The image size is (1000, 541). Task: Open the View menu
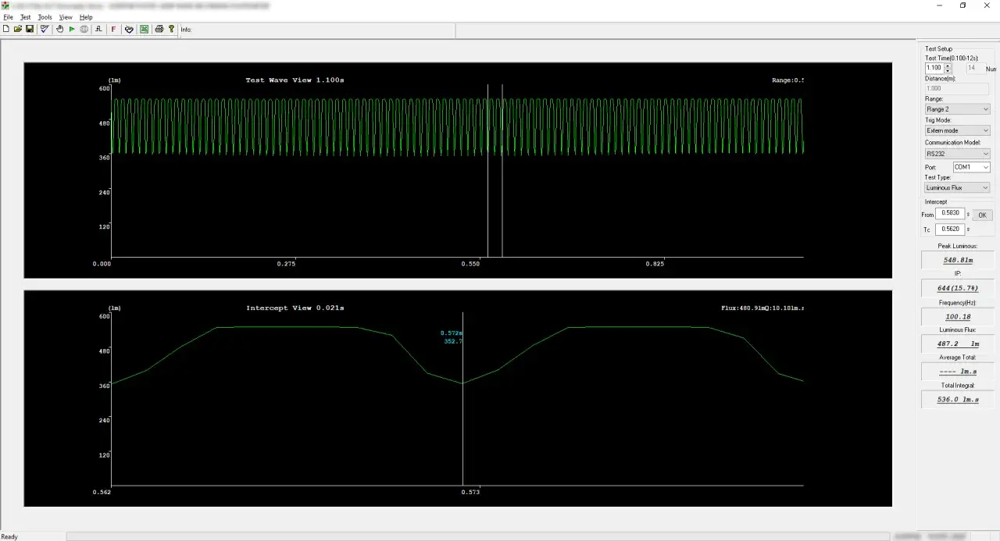[x=66, y=16]
